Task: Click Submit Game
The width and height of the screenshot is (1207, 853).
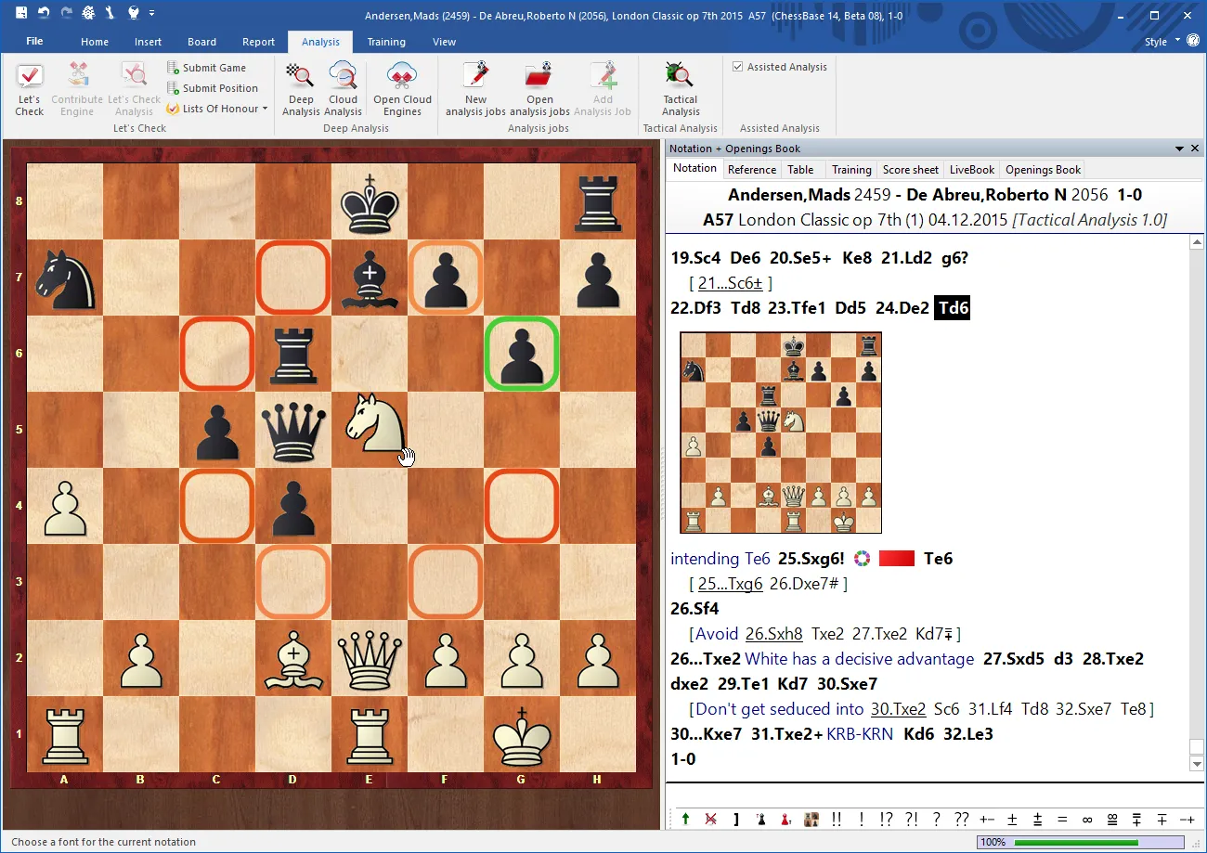Action: pyautogui.click(x=206, y=68)
